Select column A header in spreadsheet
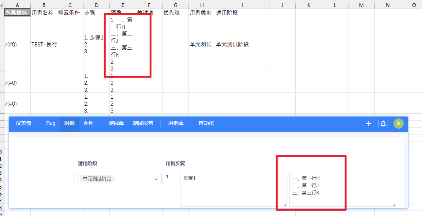Image resolution: width=422 pixels, height=216 pixels. [18, 5]
